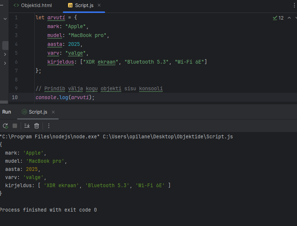
Task: Select the Script.js tab in Run panel
Action: point(37,112)
